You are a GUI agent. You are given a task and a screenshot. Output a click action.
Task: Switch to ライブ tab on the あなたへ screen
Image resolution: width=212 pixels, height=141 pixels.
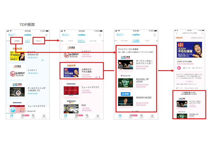(x=70, y=41)
